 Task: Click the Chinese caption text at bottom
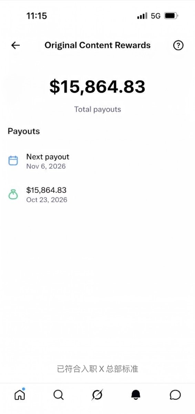pos(97,369)
